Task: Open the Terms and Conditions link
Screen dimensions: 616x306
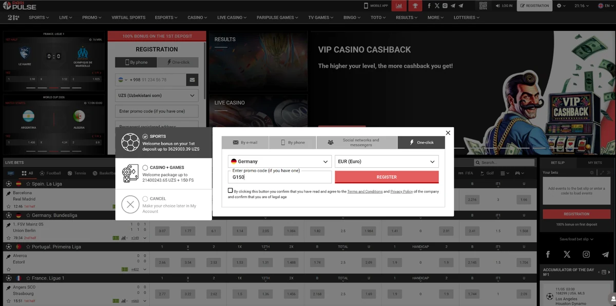Action: pos(365,191)
